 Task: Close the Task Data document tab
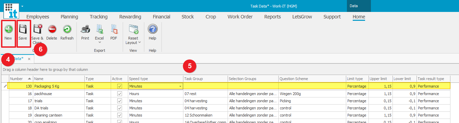point(29,59)
